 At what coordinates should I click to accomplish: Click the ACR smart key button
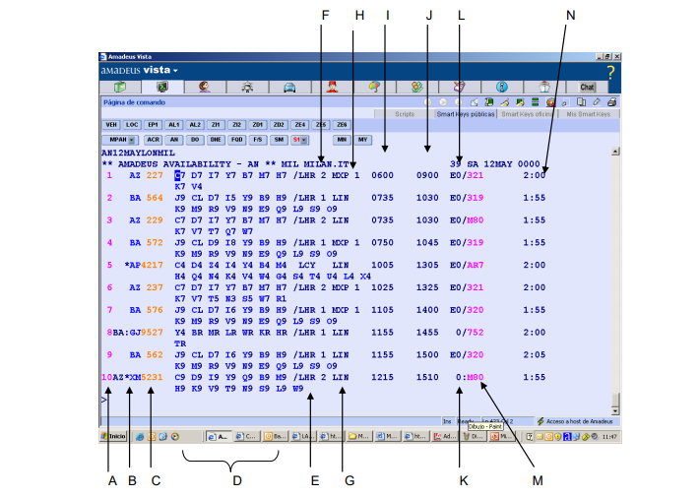tap(154, 140)
